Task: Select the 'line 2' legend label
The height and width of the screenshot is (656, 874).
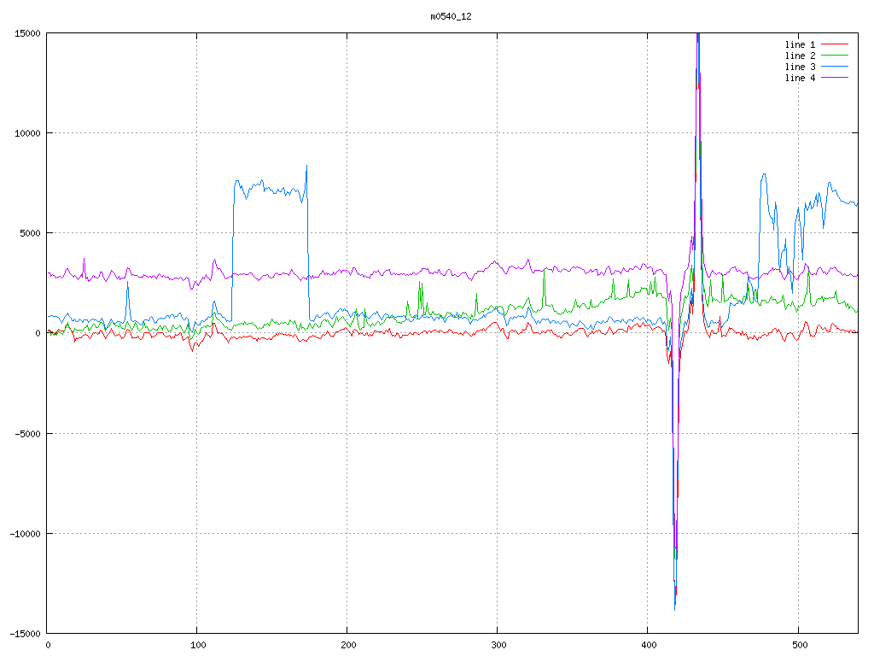Action: point(800,56)
